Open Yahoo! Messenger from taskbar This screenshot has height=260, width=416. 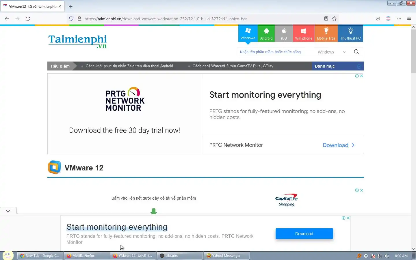pyautogui.click(x=227, y=256)
